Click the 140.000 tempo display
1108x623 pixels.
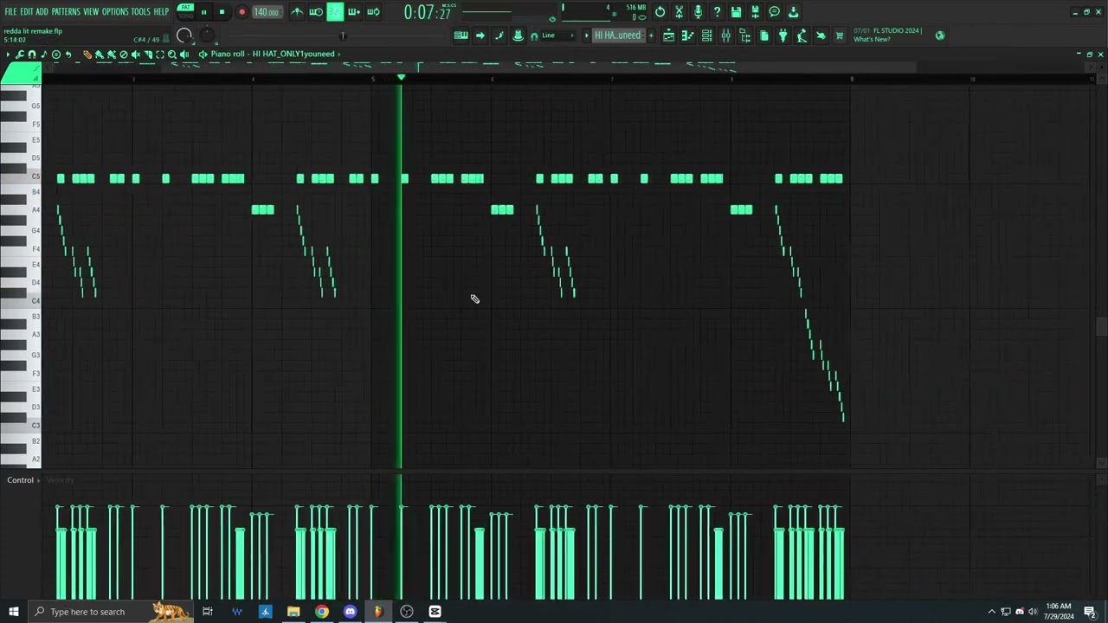coord(266,12)
